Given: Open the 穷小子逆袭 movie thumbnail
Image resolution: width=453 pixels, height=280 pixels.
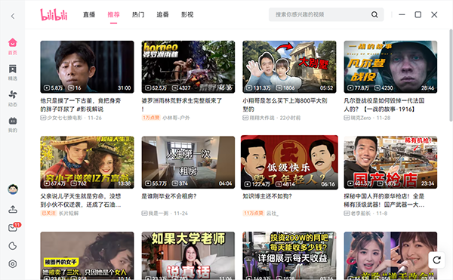Looking at the screenshot, I should [87, 162].
